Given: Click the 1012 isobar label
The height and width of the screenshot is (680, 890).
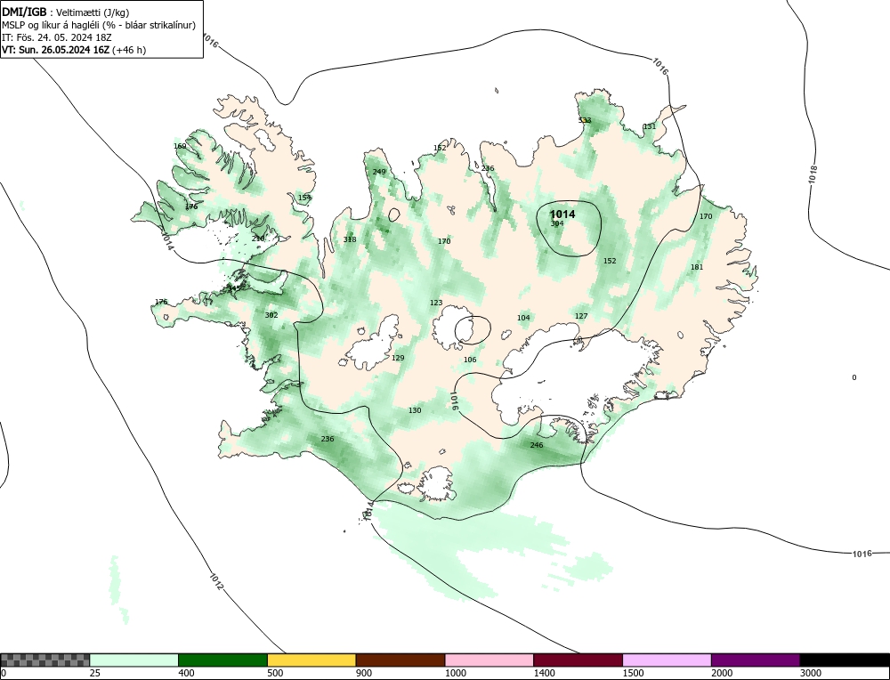Looking at the screenshot, I should click(215, 581).
